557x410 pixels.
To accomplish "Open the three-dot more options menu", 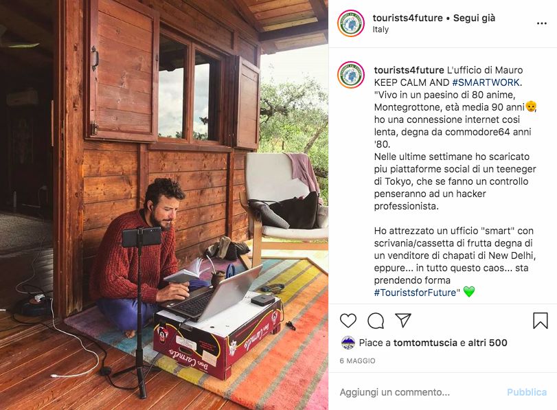I will [x=541, y=23].
